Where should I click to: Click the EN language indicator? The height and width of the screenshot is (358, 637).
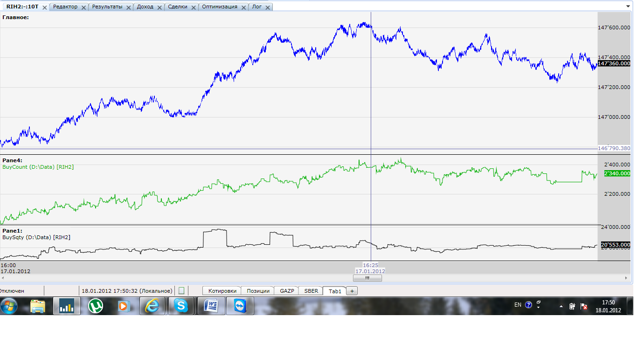coord(518,305)
